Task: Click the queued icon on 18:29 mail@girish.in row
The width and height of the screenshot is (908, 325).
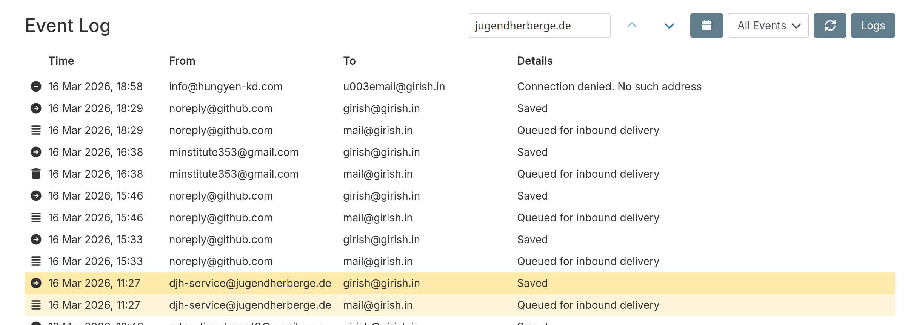Action: pyautogui.click(x=36, y=130)
